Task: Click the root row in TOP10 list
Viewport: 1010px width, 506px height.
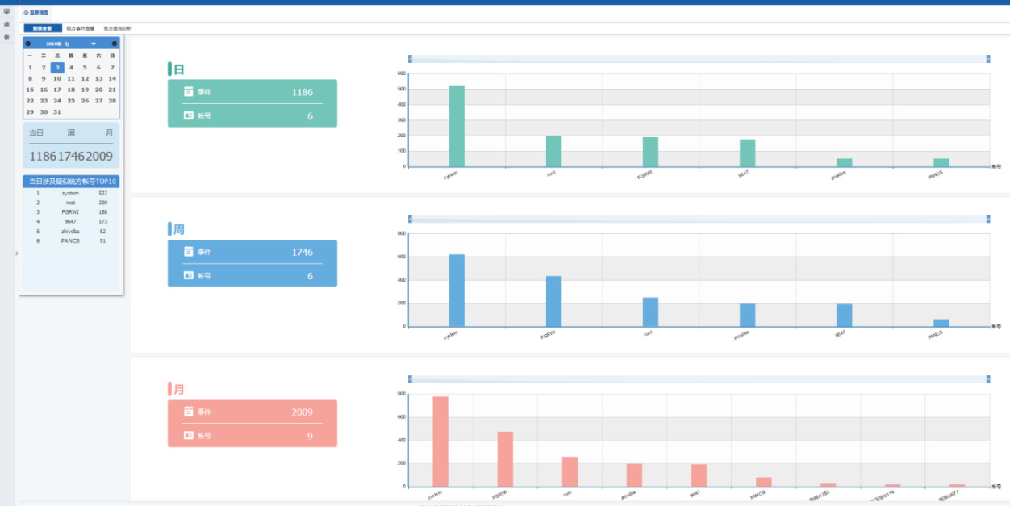Action: [71, 203]
